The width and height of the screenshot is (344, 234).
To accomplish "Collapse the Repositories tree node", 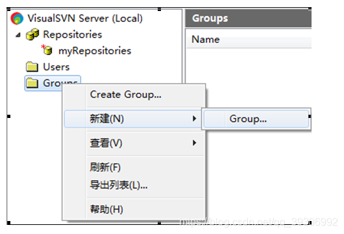I will click(x=18, y=35).
